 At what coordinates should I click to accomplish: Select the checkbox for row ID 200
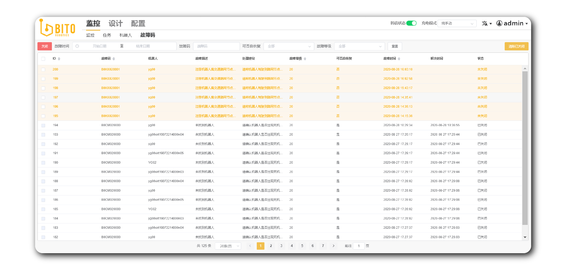pyautogui.click(x=43, y=70)
